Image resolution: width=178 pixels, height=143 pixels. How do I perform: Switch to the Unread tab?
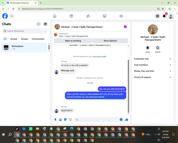click(x=14, y=39)
